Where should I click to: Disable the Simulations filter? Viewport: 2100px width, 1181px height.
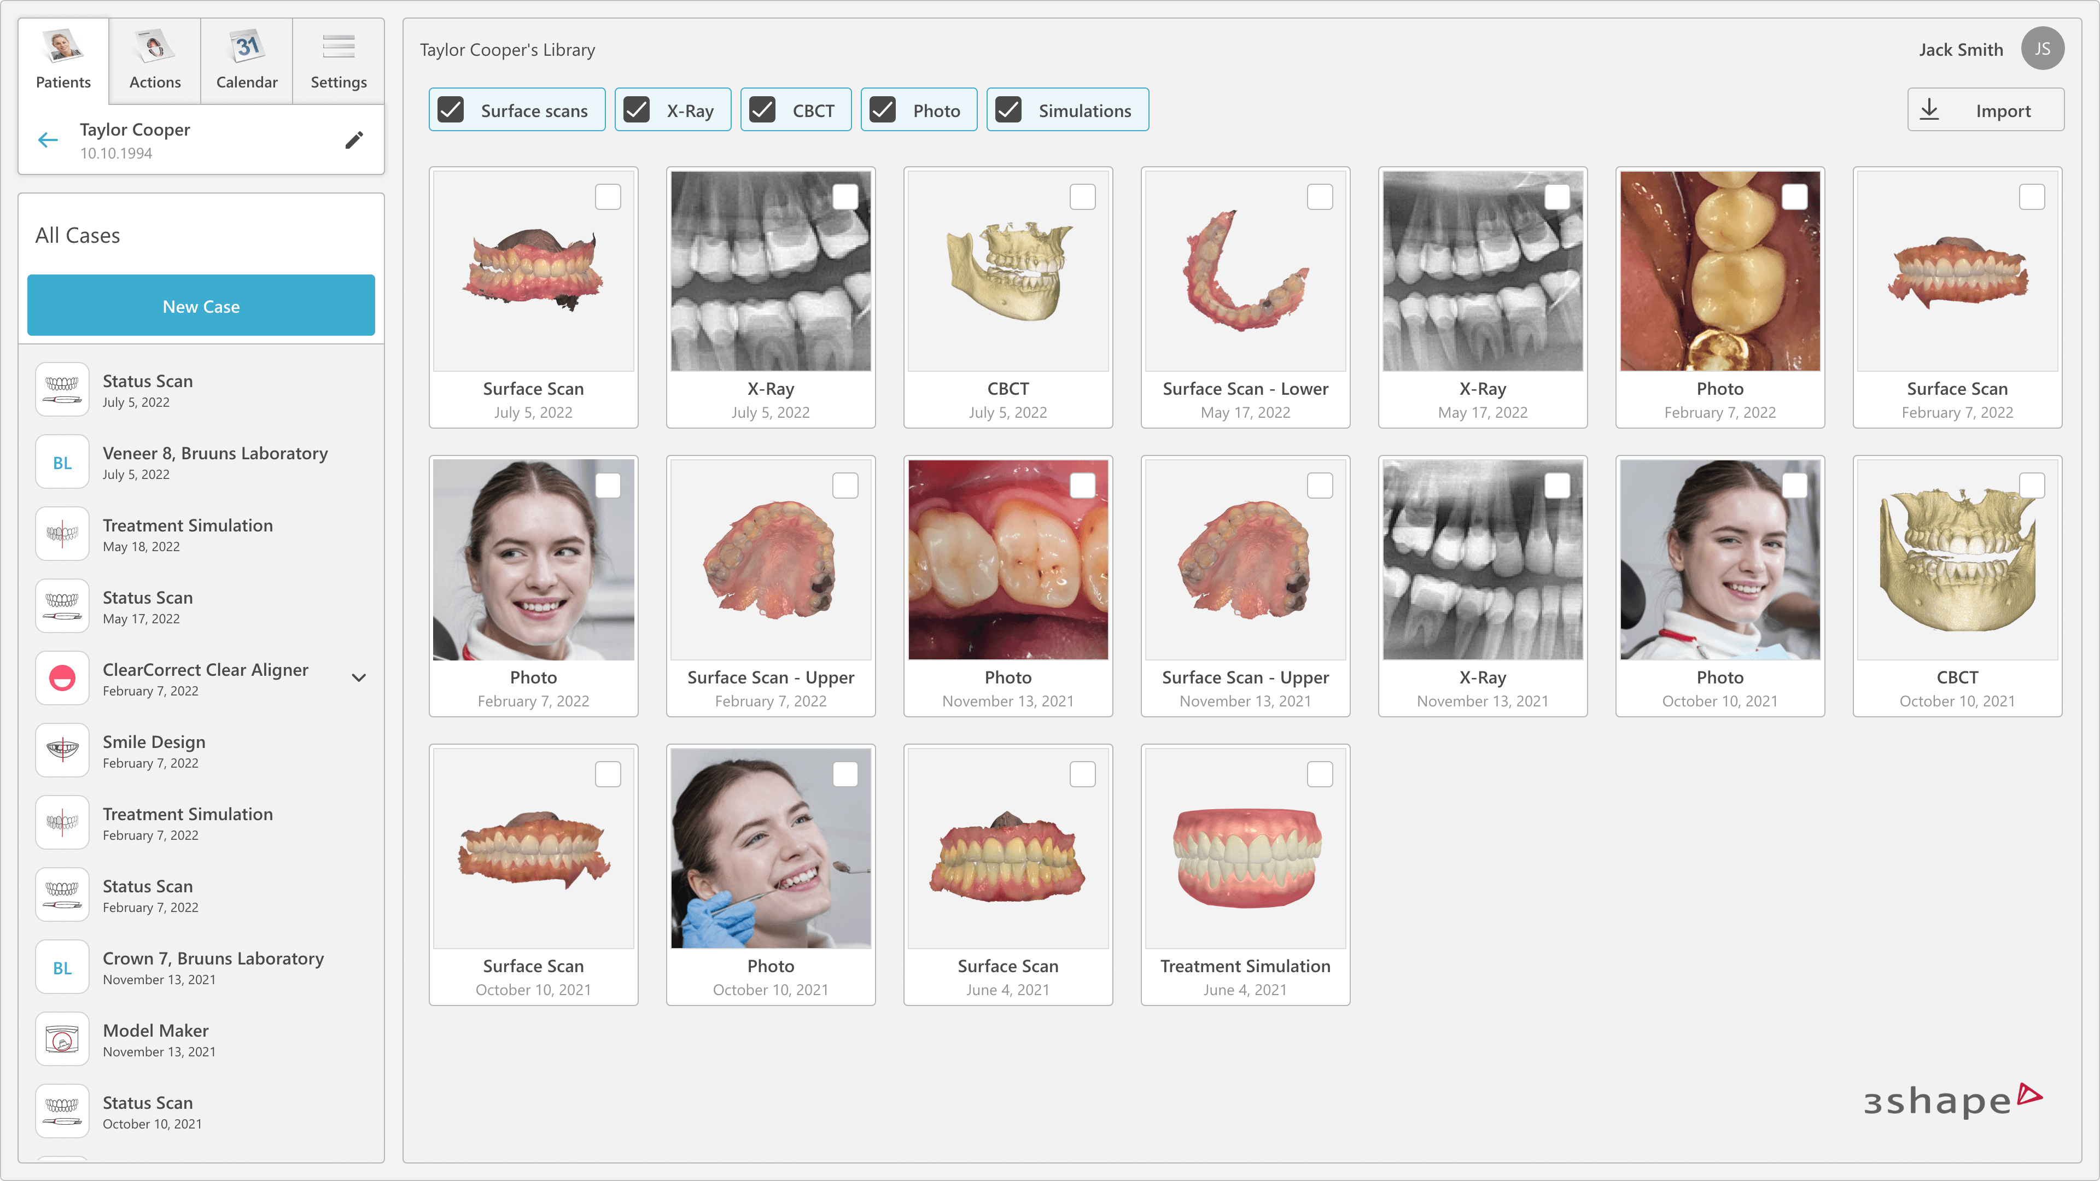[1009, 110]
